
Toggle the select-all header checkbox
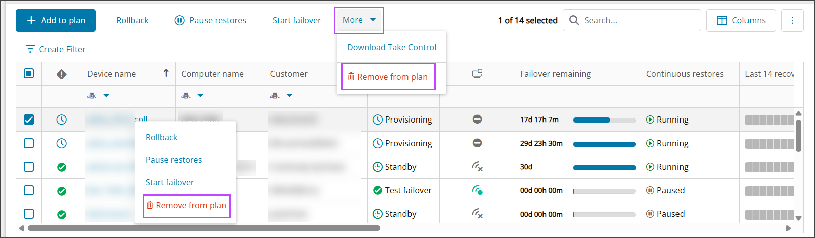tap(29, 74)
